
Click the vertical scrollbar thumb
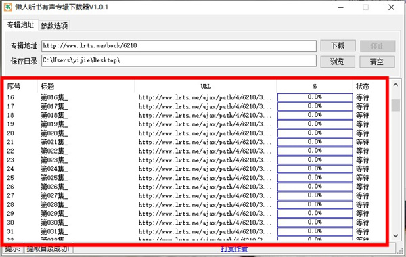pos(395,105)
